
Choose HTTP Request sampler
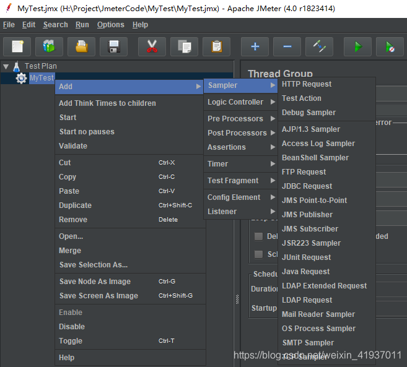327,84
